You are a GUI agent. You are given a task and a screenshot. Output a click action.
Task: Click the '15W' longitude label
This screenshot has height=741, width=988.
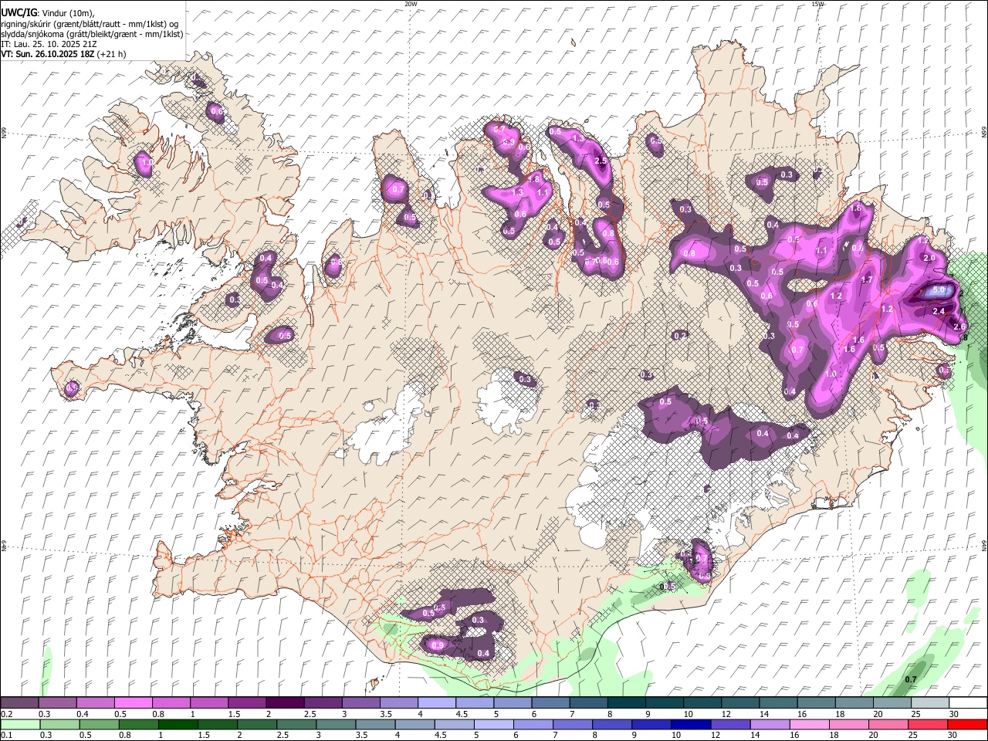[817, 4]
